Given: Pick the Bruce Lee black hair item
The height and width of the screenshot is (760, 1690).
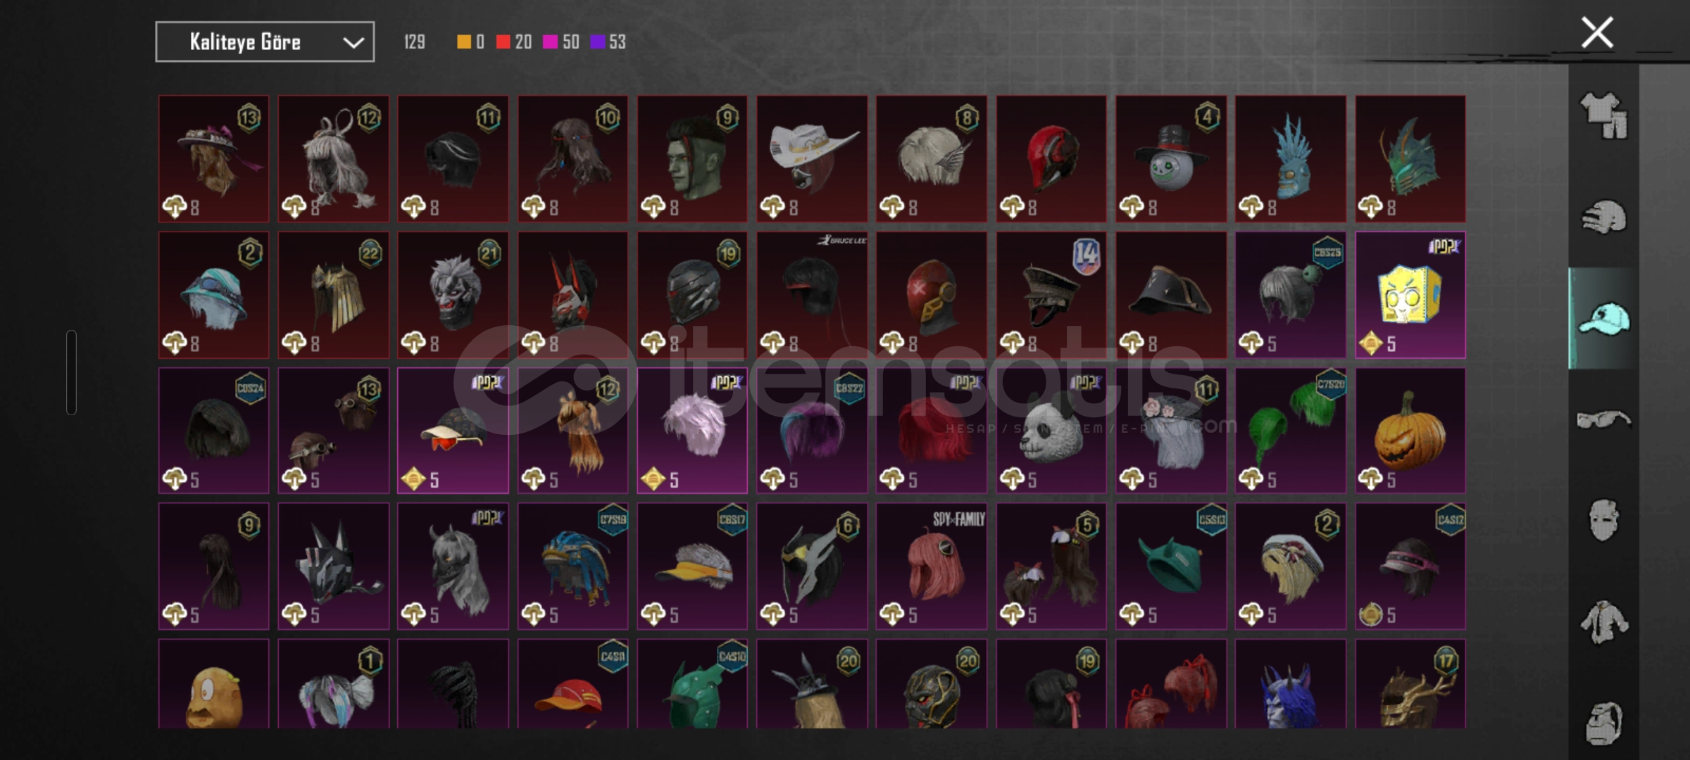Looking at the screenshot, I should tap(812, 295).
